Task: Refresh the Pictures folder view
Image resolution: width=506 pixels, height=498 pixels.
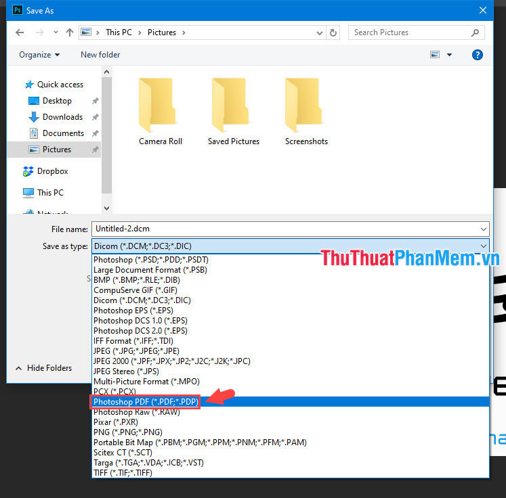Action: pyautogui.click(x=333, y=32)
